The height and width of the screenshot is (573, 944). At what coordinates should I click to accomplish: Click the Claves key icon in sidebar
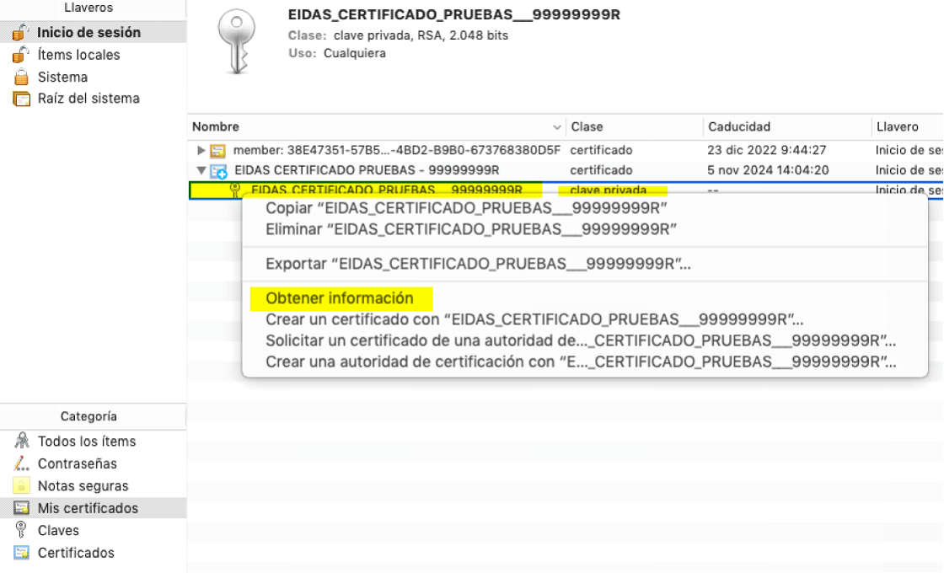[22, 530]
